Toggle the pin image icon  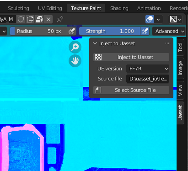60,19
